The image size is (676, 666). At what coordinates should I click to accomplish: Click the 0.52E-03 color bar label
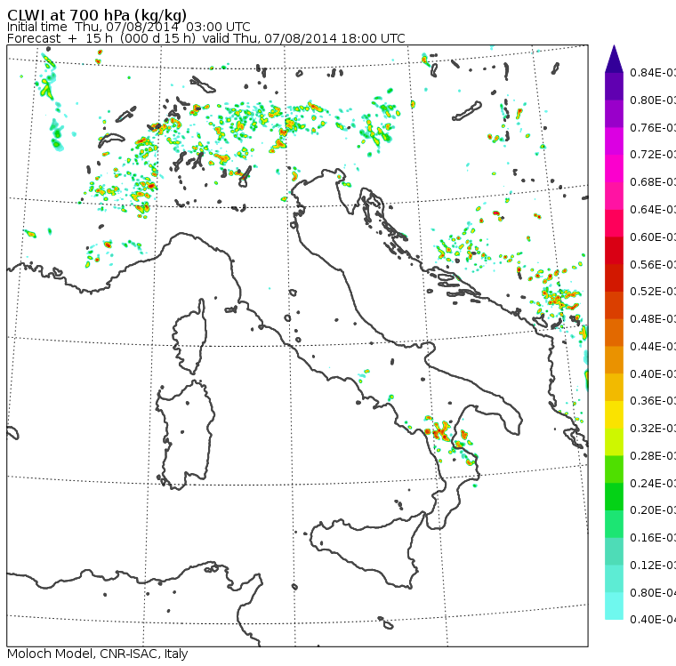[653, 292]
